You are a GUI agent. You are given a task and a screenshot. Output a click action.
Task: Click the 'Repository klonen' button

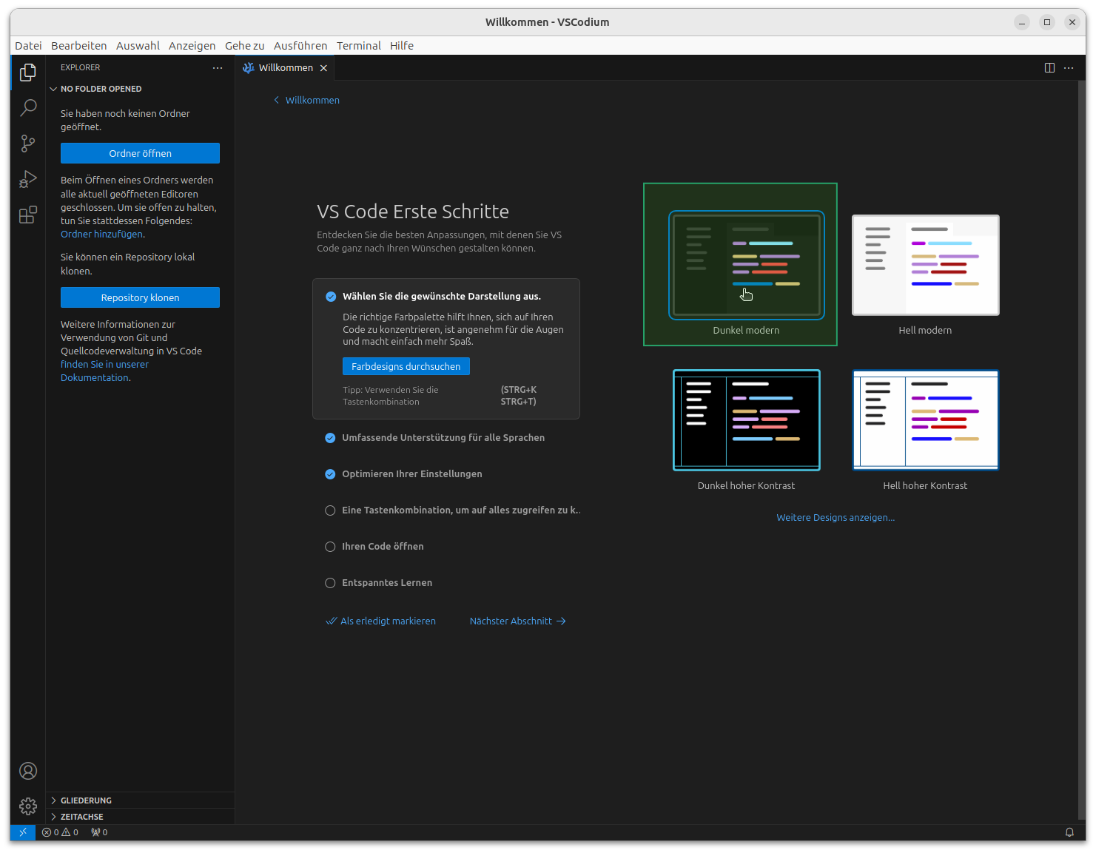pos(140,297)
